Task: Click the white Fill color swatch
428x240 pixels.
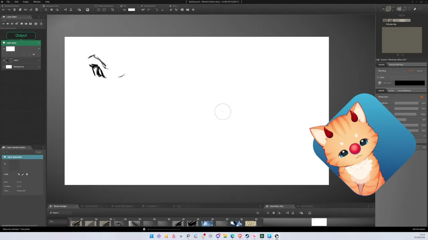Action: pyautogui.click(x=131, y=10)
